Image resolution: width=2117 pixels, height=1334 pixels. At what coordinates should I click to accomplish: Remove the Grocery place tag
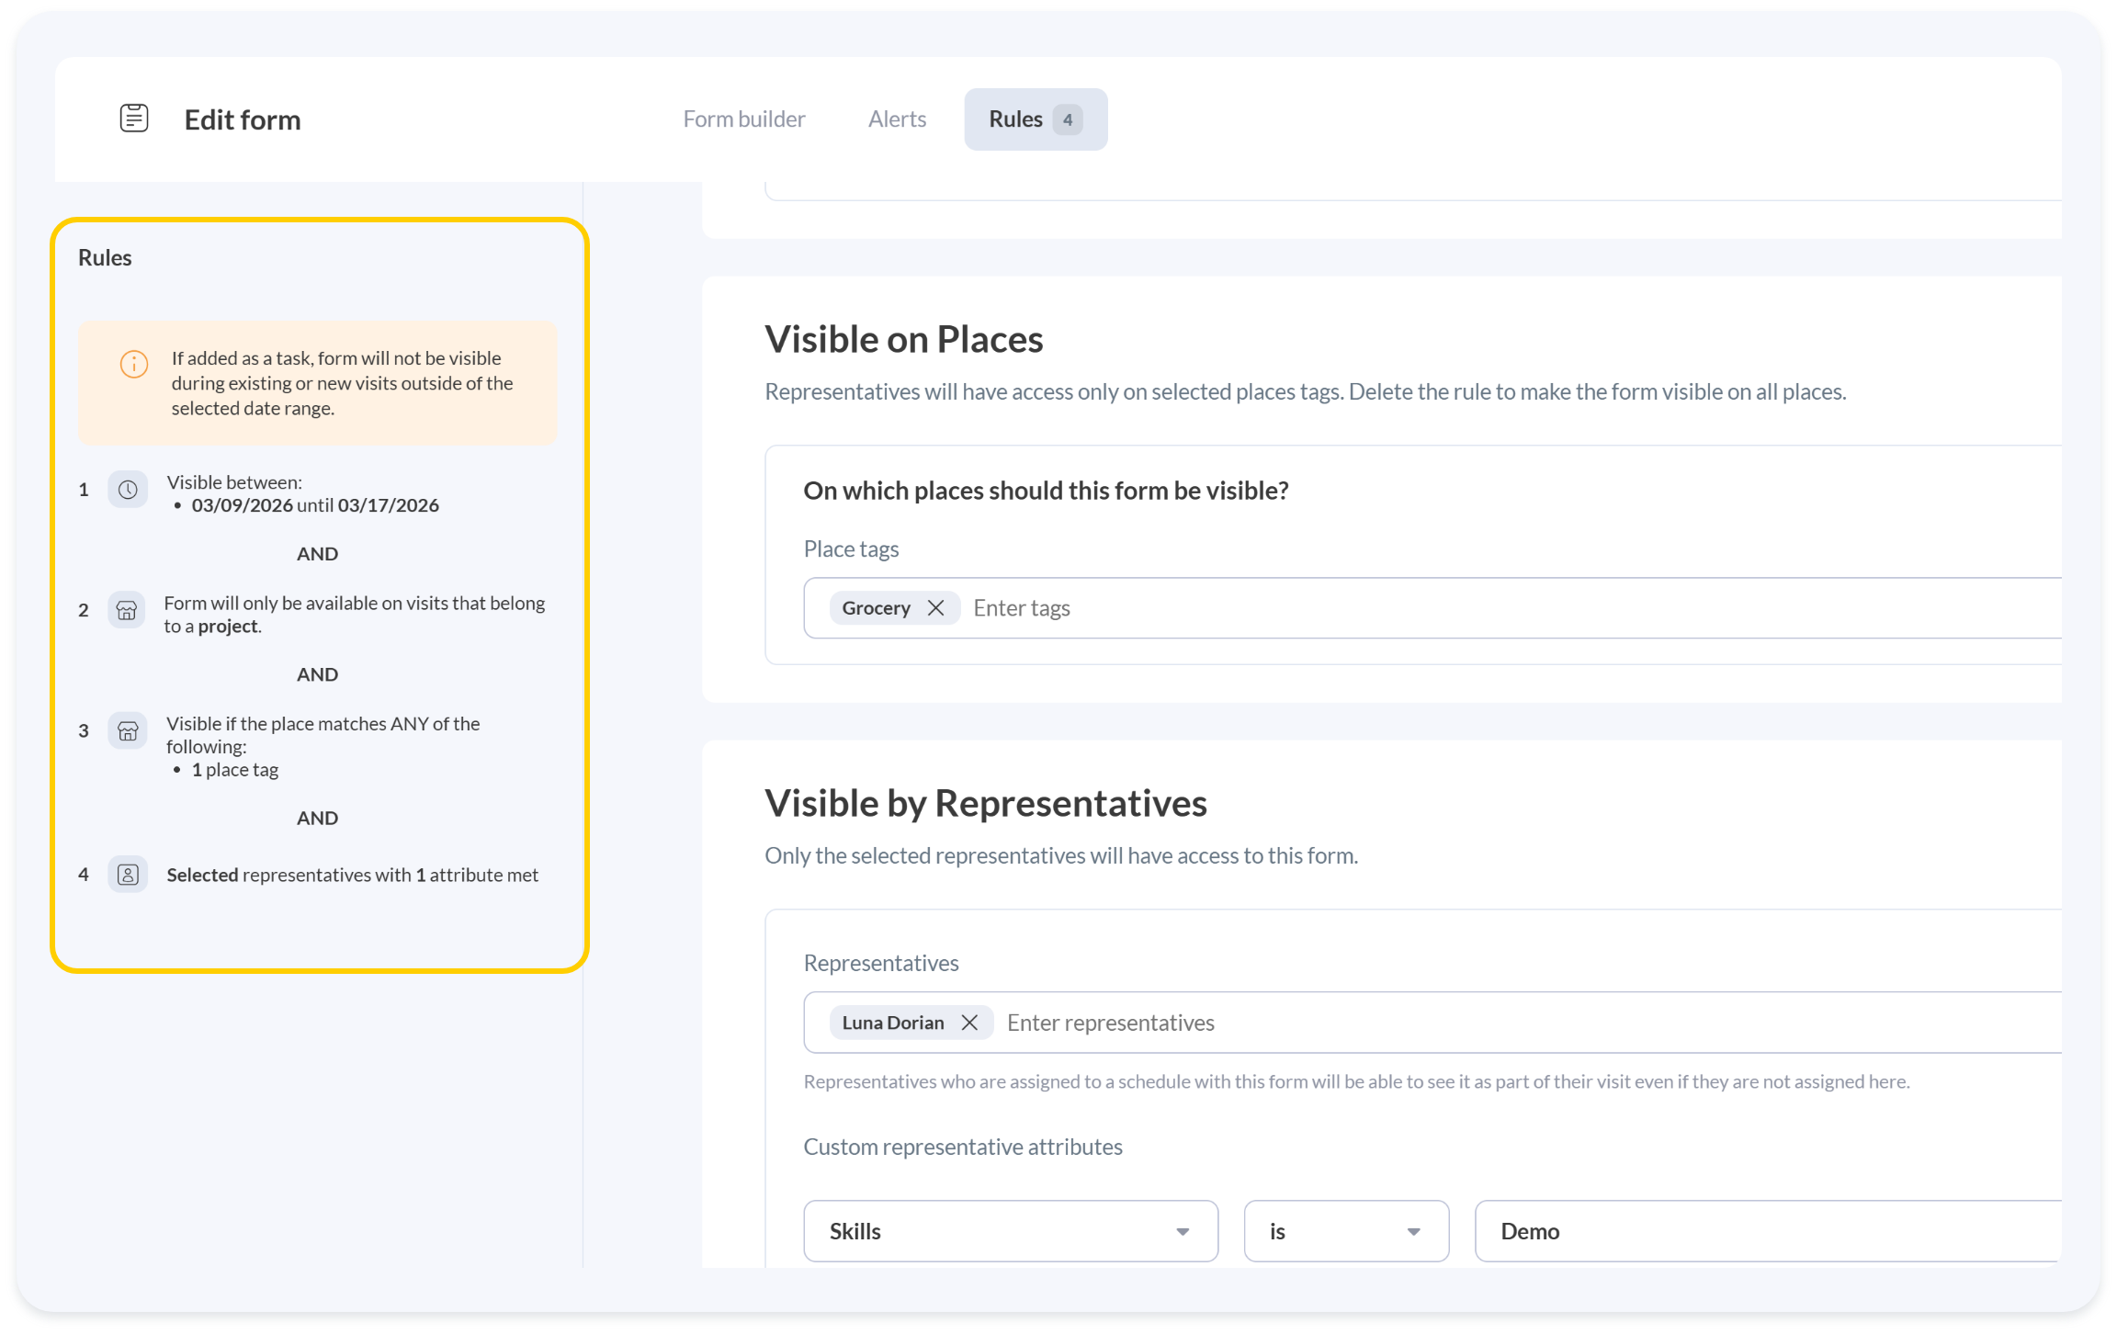tap(935, 608)
